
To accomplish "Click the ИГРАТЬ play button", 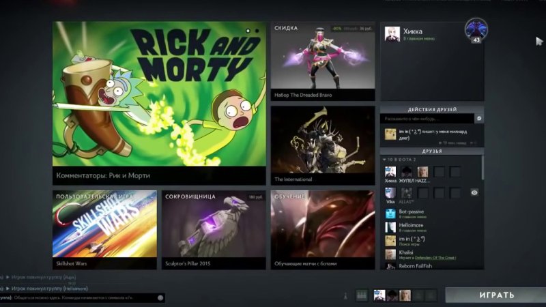I will [495, 295].
